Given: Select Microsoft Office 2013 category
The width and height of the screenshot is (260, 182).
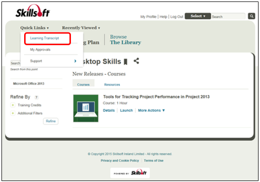Looking at the screenshot, I should (29, 83).
